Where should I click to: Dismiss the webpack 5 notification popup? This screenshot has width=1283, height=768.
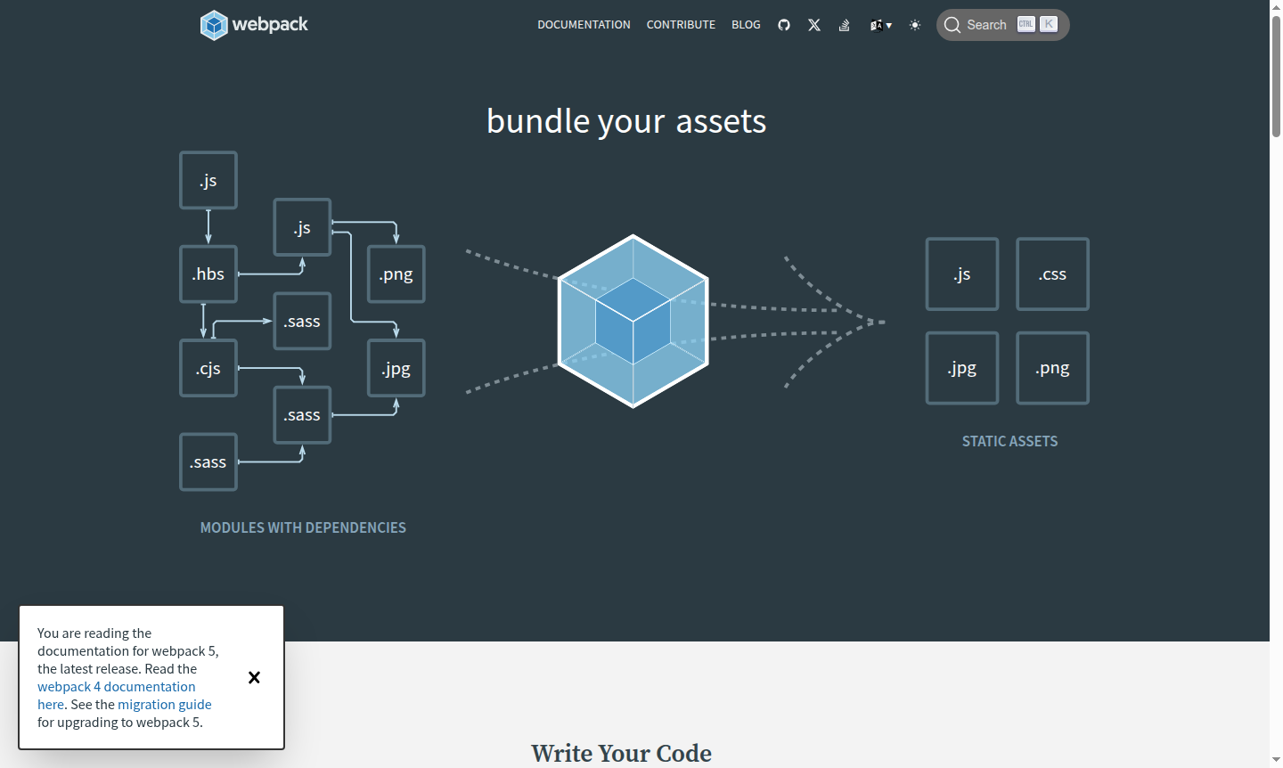pos(254,677)
